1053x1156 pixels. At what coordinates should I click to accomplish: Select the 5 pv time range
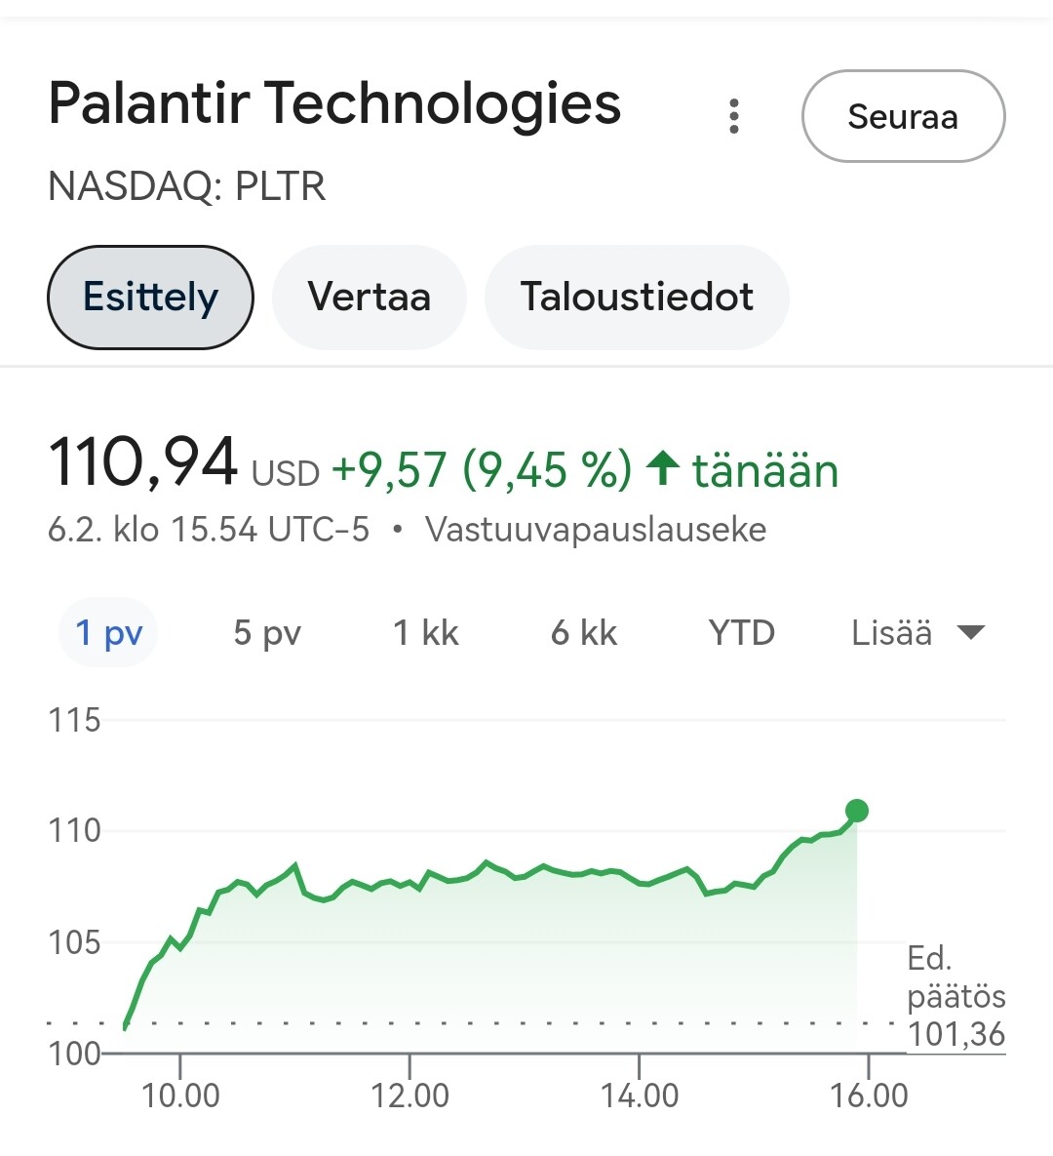(x=267, y=632)
